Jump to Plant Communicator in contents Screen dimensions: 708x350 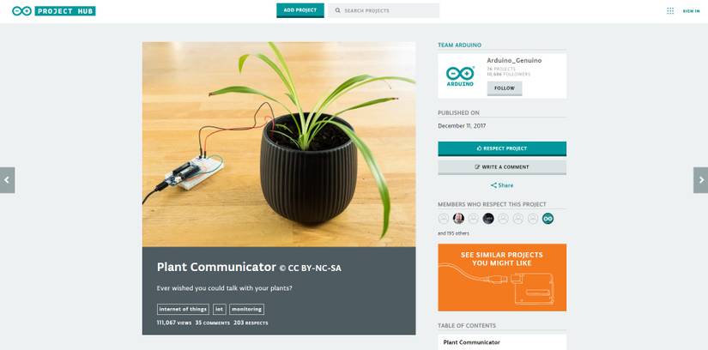click(471, 342)
